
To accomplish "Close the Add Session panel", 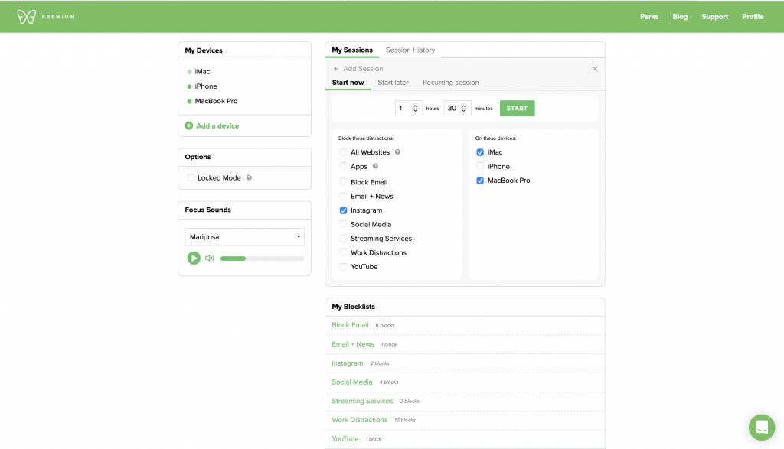I will [x=595, y=69].
